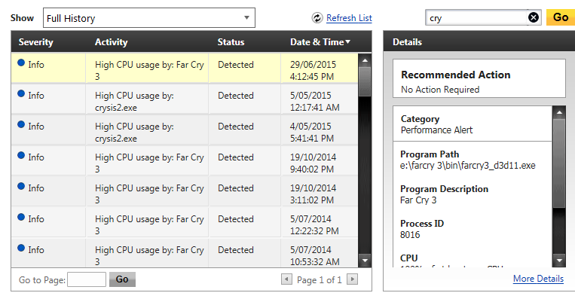Screen dimensions: 575x296
Task: Click blue Info dot of crysis2.exe 5/05/2015 entry
Action: point(21,93)
